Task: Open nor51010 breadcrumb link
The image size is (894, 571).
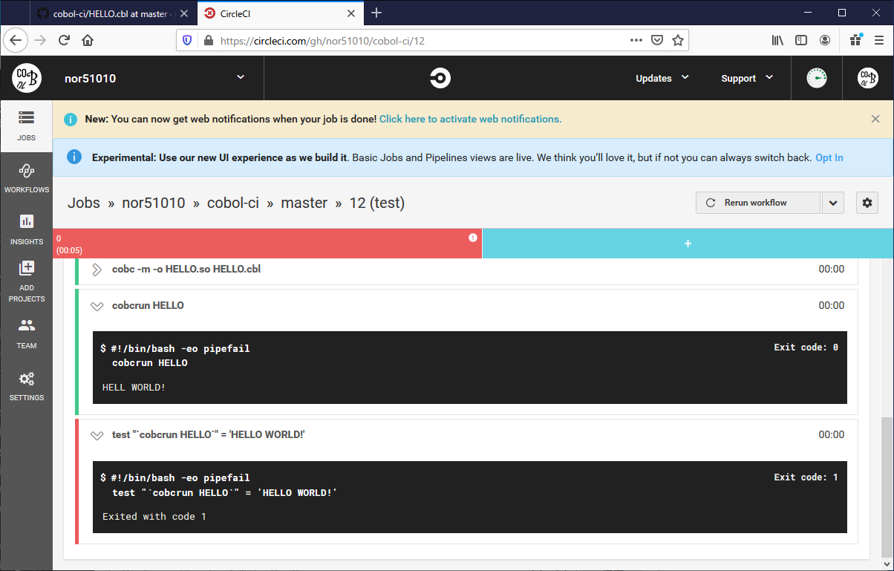Action: tap(154, 203)
